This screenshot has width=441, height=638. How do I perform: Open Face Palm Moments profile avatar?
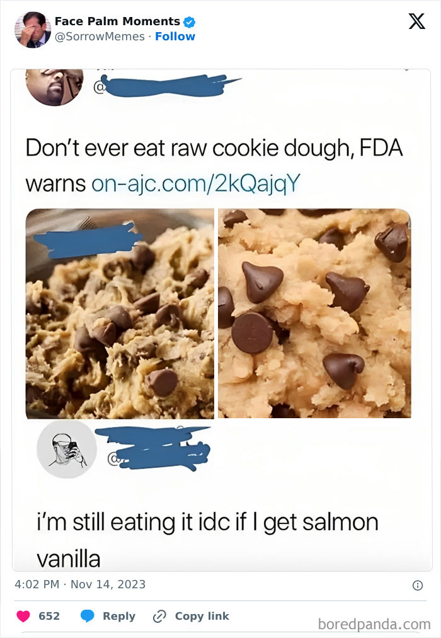click(33, 30)
